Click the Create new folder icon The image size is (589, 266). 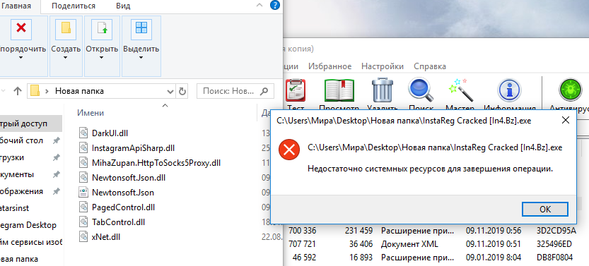click(x=66, y=28)
